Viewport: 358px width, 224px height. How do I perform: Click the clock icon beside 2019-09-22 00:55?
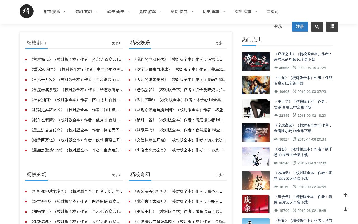(x=294, y=186)
